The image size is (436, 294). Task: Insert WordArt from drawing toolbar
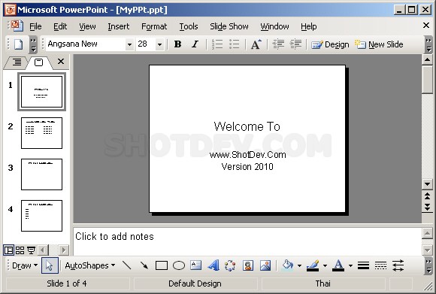coord(213,265)
